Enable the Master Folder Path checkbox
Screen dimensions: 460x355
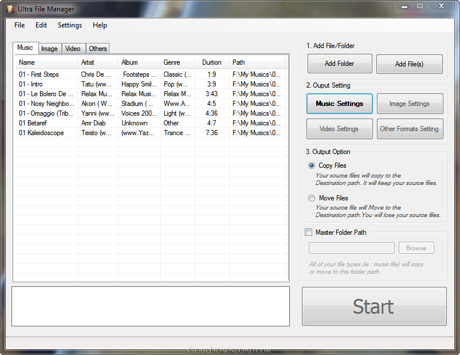tap(309, 232)
